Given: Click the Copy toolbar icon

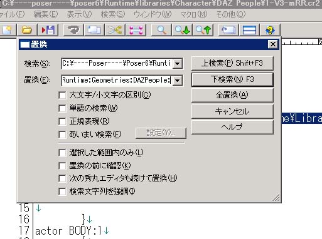Looking at the screenshot, I should tap(94, 30).
